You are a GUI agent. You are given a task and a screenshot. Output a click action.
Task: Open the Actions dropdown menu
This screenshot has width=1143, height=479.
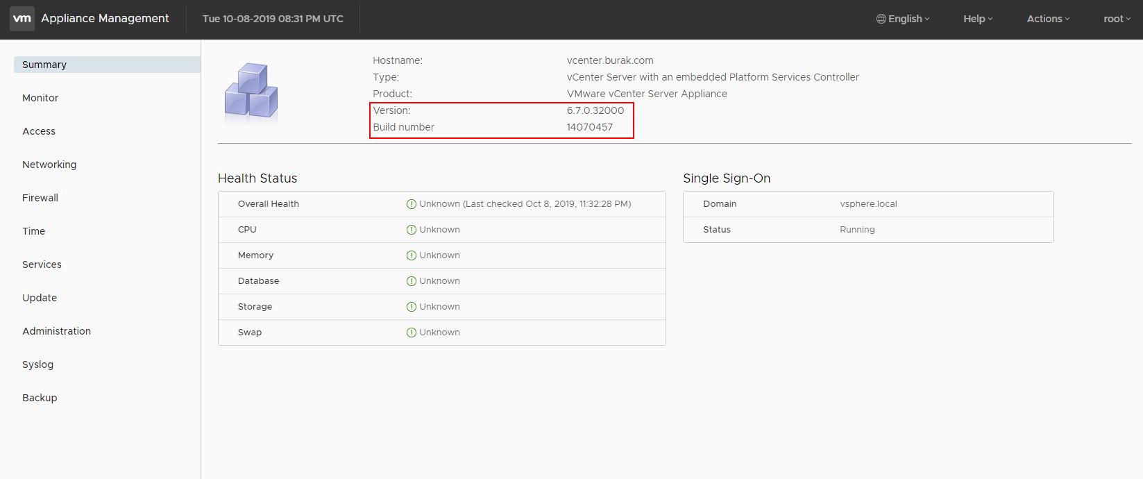tap(1048, 19)
